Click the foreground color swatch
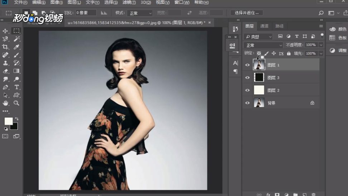 (9, 121)
